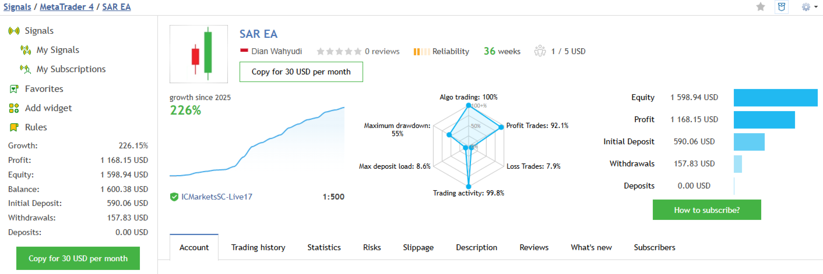Click the My Signals icon
The image size is (823, 274).
tap(26, 50)
